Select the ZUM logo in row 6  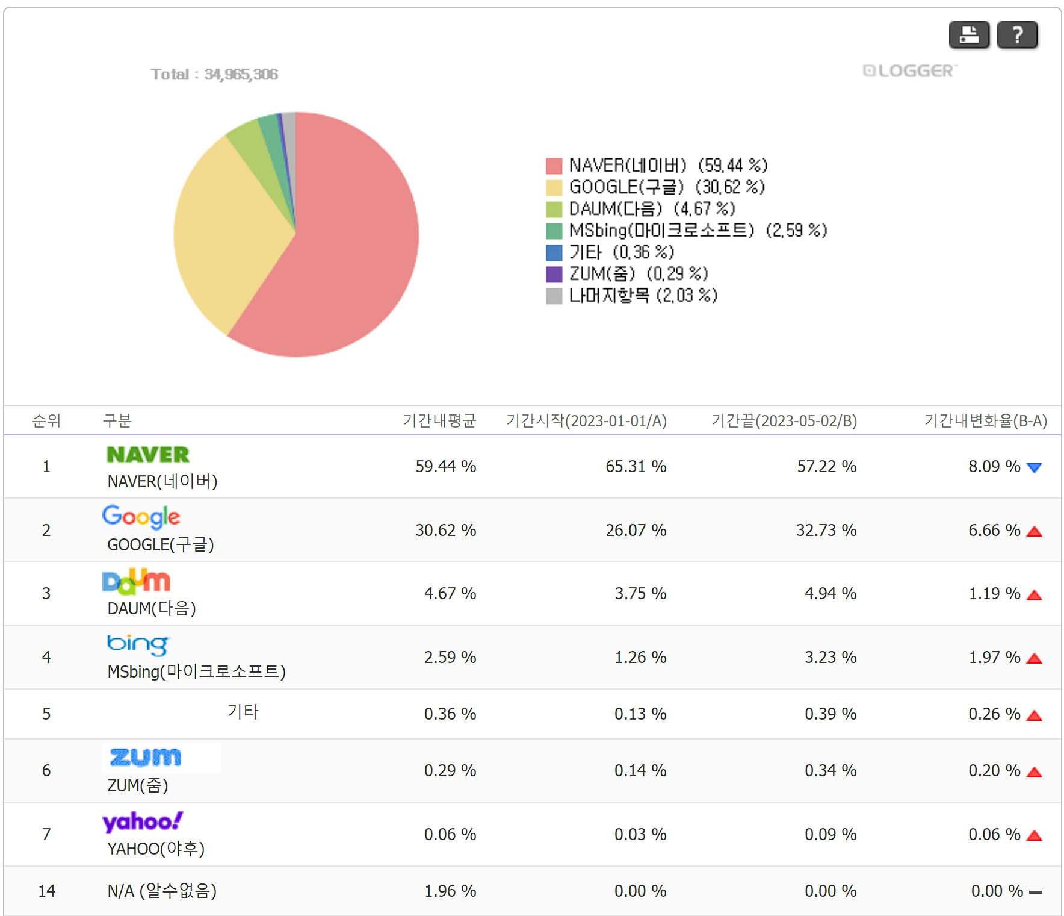tap(143, 757)
